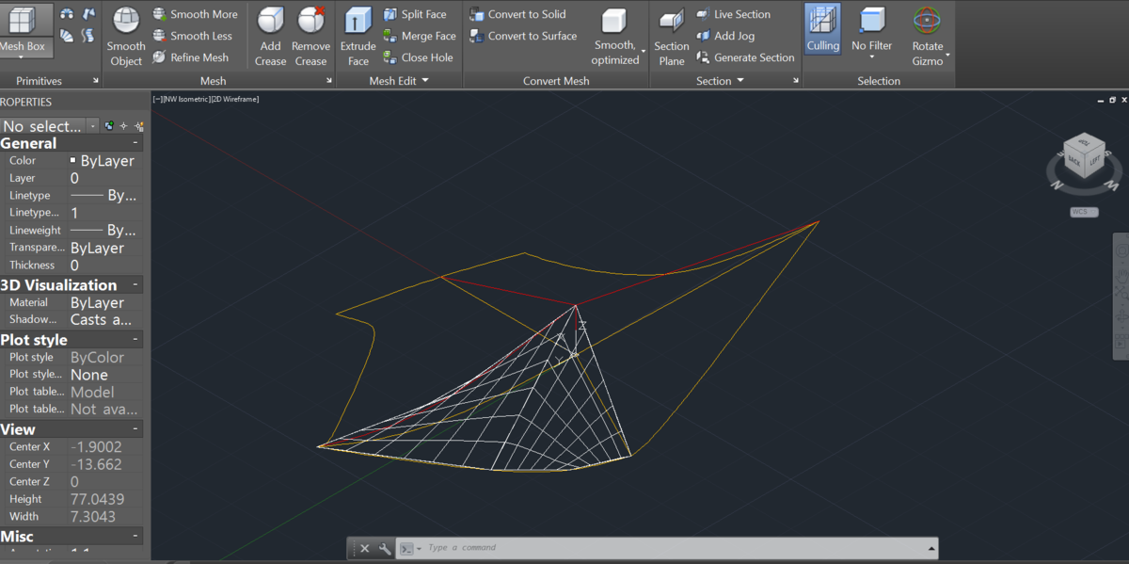1129x564 pixels.
Task: Close the command line window
Action: (365, 548)
